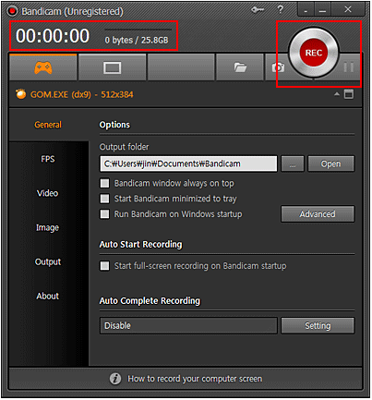Open the Advanced options button
The width and height of the screenshot is (372, 400).
[318, 214]
